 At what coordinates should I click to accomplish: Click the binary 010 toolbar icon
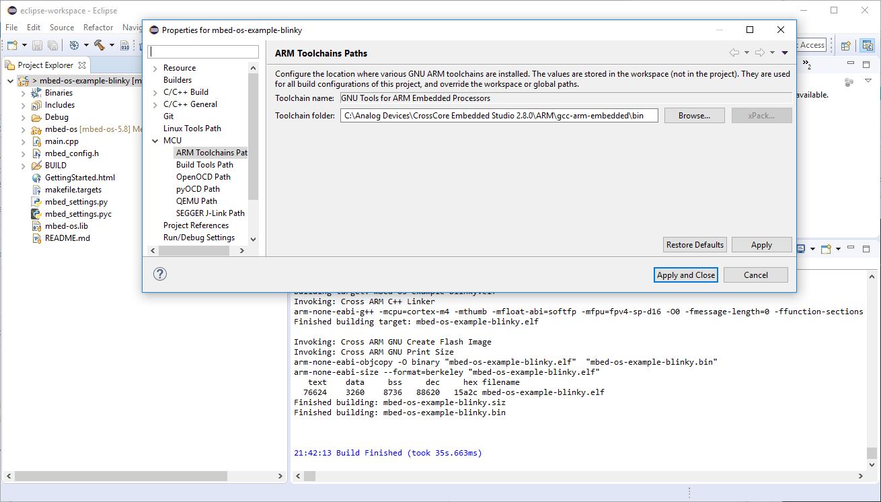(x=124, y=45)
